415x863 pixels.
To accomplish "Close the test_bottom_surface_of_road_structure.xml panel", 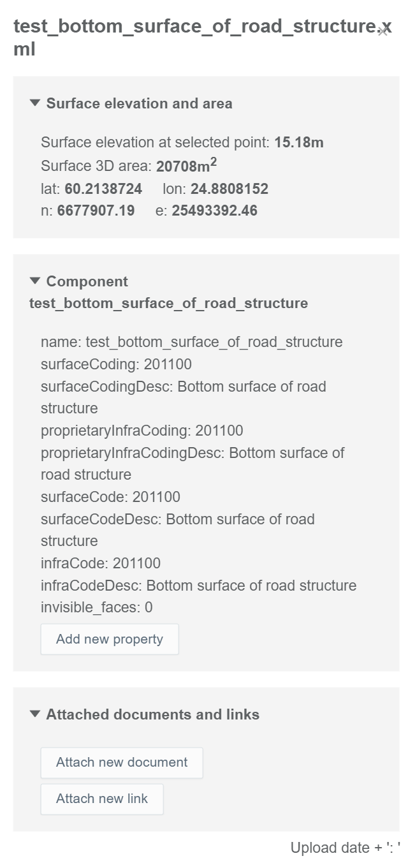I will (x=382, y=30).
